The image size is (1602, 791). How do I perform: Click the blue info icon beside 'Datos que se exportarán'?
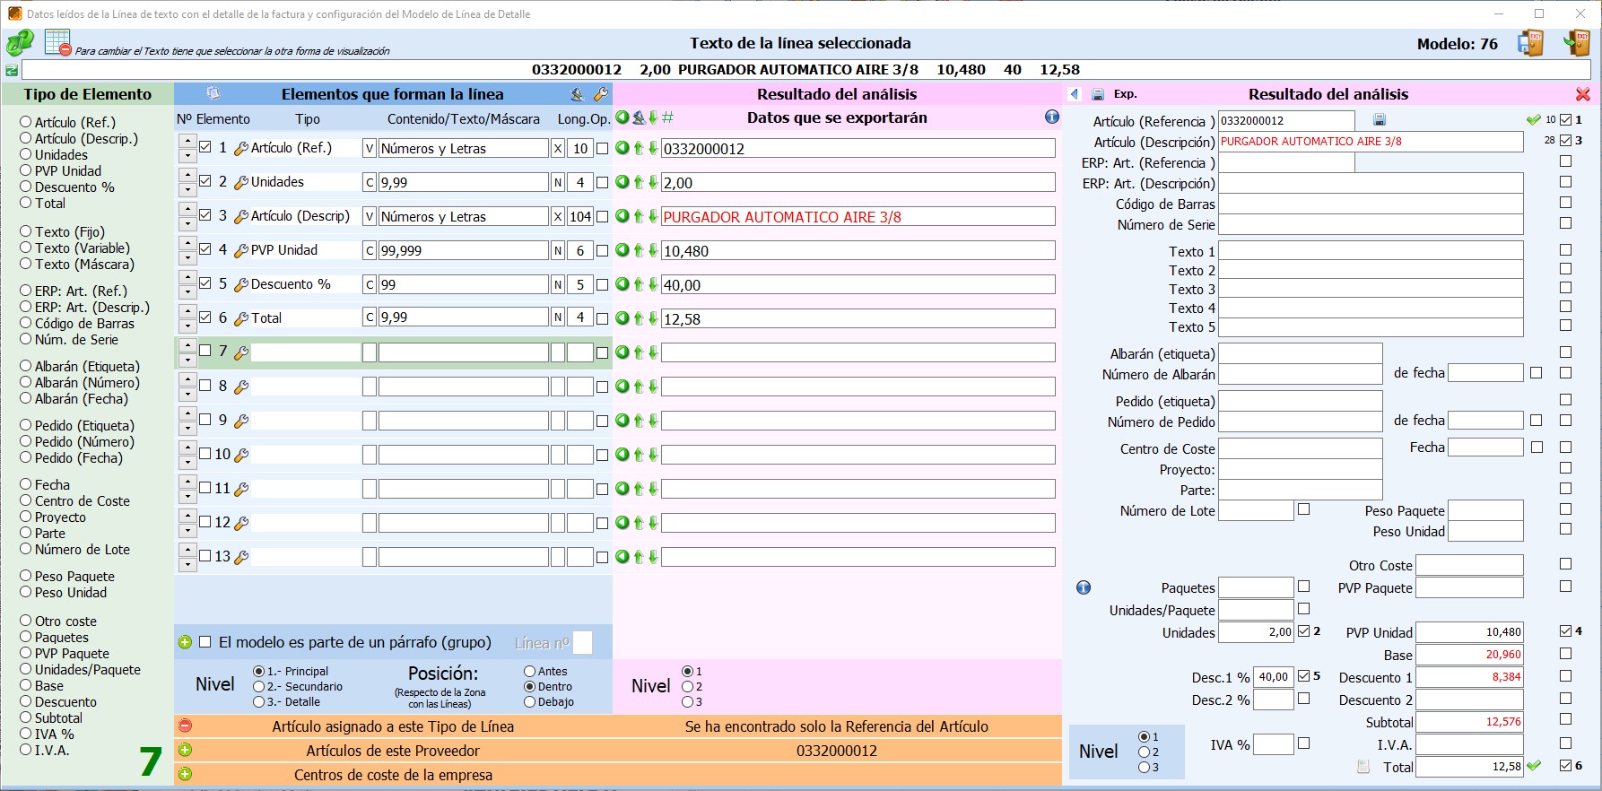click(x=1052, y=117)
